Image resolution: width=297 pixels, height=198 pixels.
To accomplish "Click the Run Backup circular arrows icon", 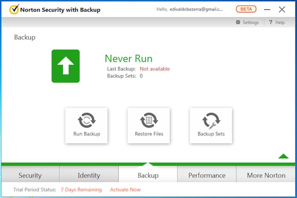I will pyautogui.click(x=86, y=121).
